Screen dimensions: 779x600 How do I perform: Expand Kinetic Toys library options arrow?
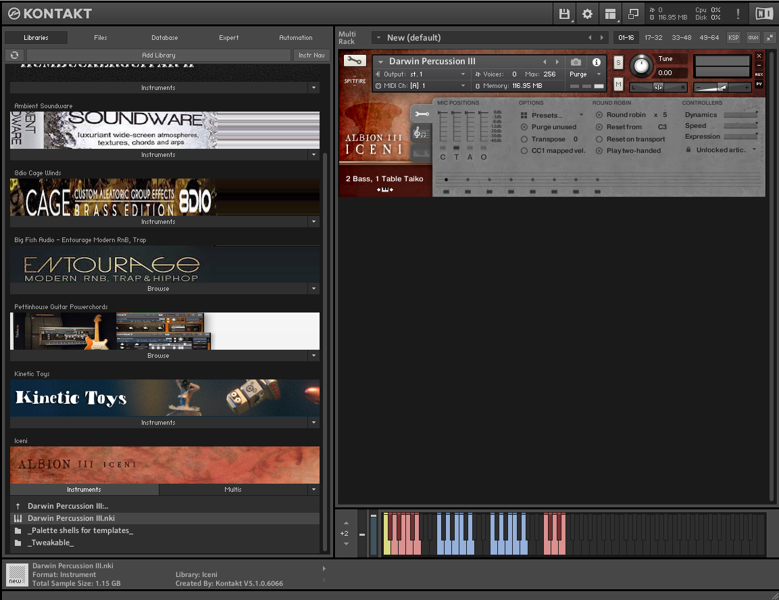[313, 422]
